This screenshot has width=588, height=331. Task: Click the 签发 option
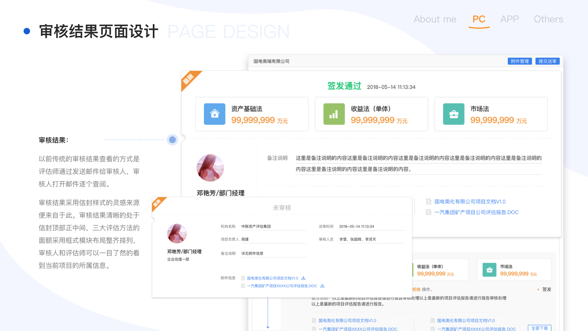tap(547, 290)
